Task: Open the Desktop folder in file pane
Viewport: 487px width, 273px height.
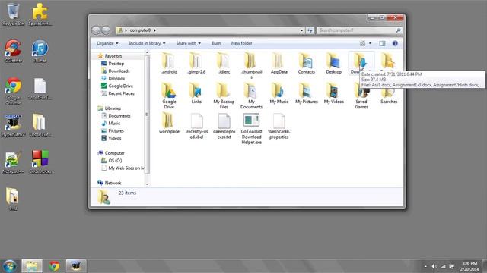Action: point(333,64)
